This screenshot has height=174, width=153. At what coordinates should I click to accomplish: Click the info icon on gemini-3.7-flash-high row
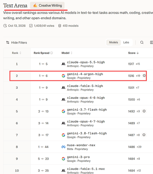(x=144, y=111)
